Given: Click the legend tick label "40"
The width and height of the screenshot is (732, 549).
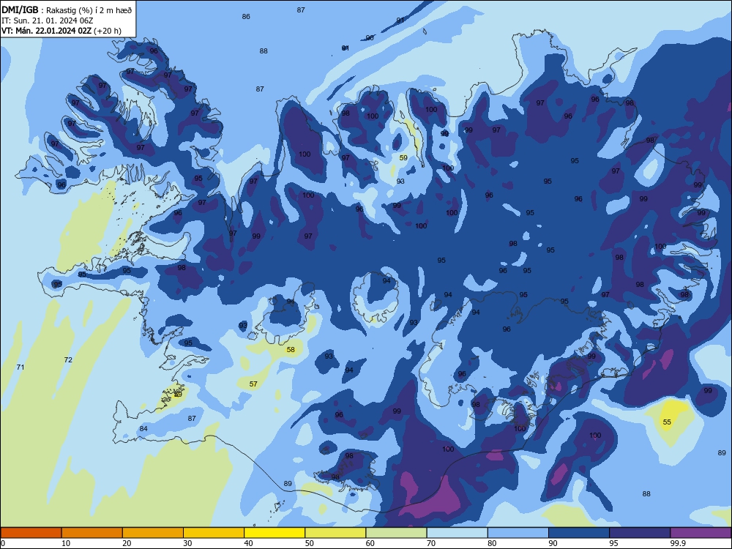Looking at the screenshot, I should (249, 543).
